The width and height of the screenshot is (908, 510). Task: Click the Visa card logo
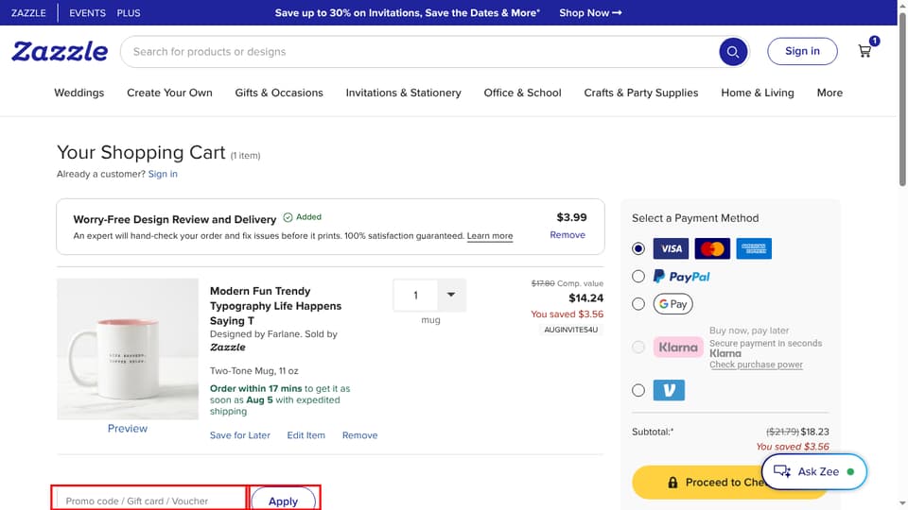point(671,248)
